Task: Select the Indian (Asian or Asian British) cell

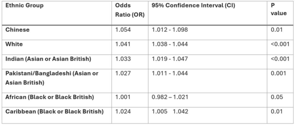Action: tap(57, 62)
